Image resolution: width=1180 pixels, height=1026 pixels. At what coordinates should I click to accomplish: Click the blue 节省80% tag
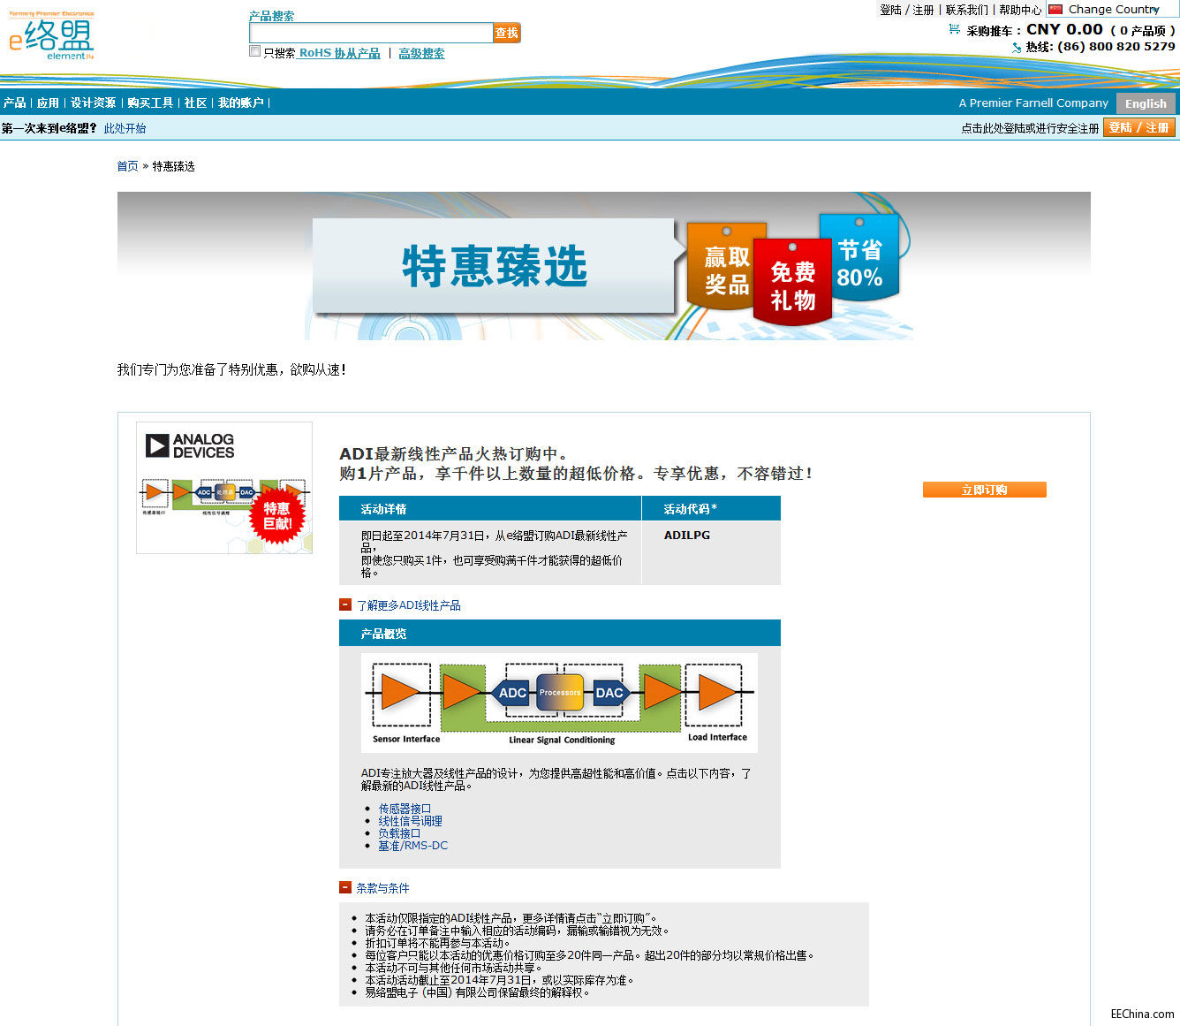859,260
